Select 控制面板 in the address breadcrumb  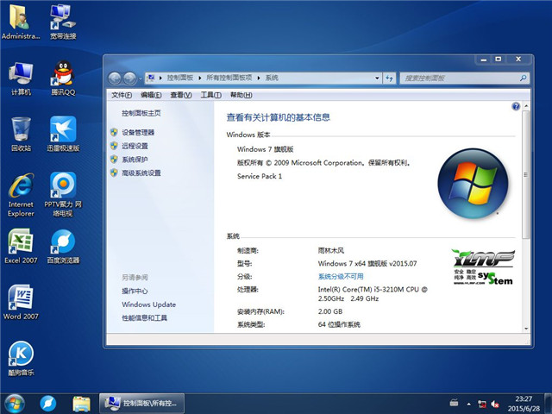[x=180, y=78]
